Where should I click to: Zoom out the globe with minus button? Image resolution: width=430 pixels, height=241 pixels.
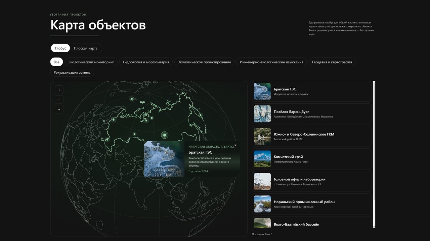pyautogui.click(x=59, y=100)
